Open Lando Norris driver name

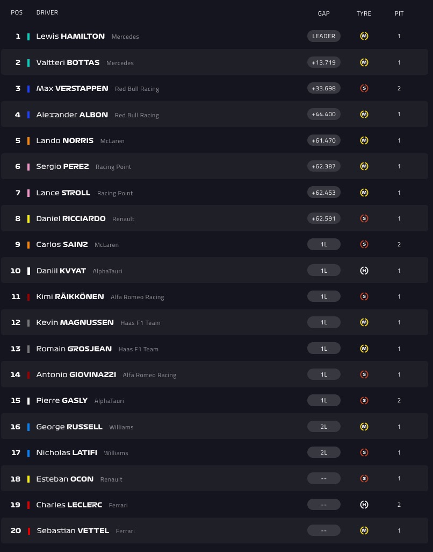(64, 140)
